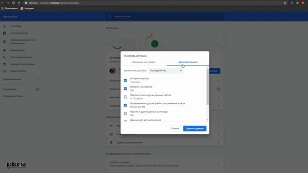Open Запуск Chrome power icon
The width and height of the screenshot is (308, 173).
click(x=4, y=71)
